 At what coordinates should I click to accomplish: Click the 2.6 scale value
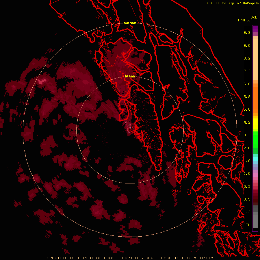pos(247,148)
